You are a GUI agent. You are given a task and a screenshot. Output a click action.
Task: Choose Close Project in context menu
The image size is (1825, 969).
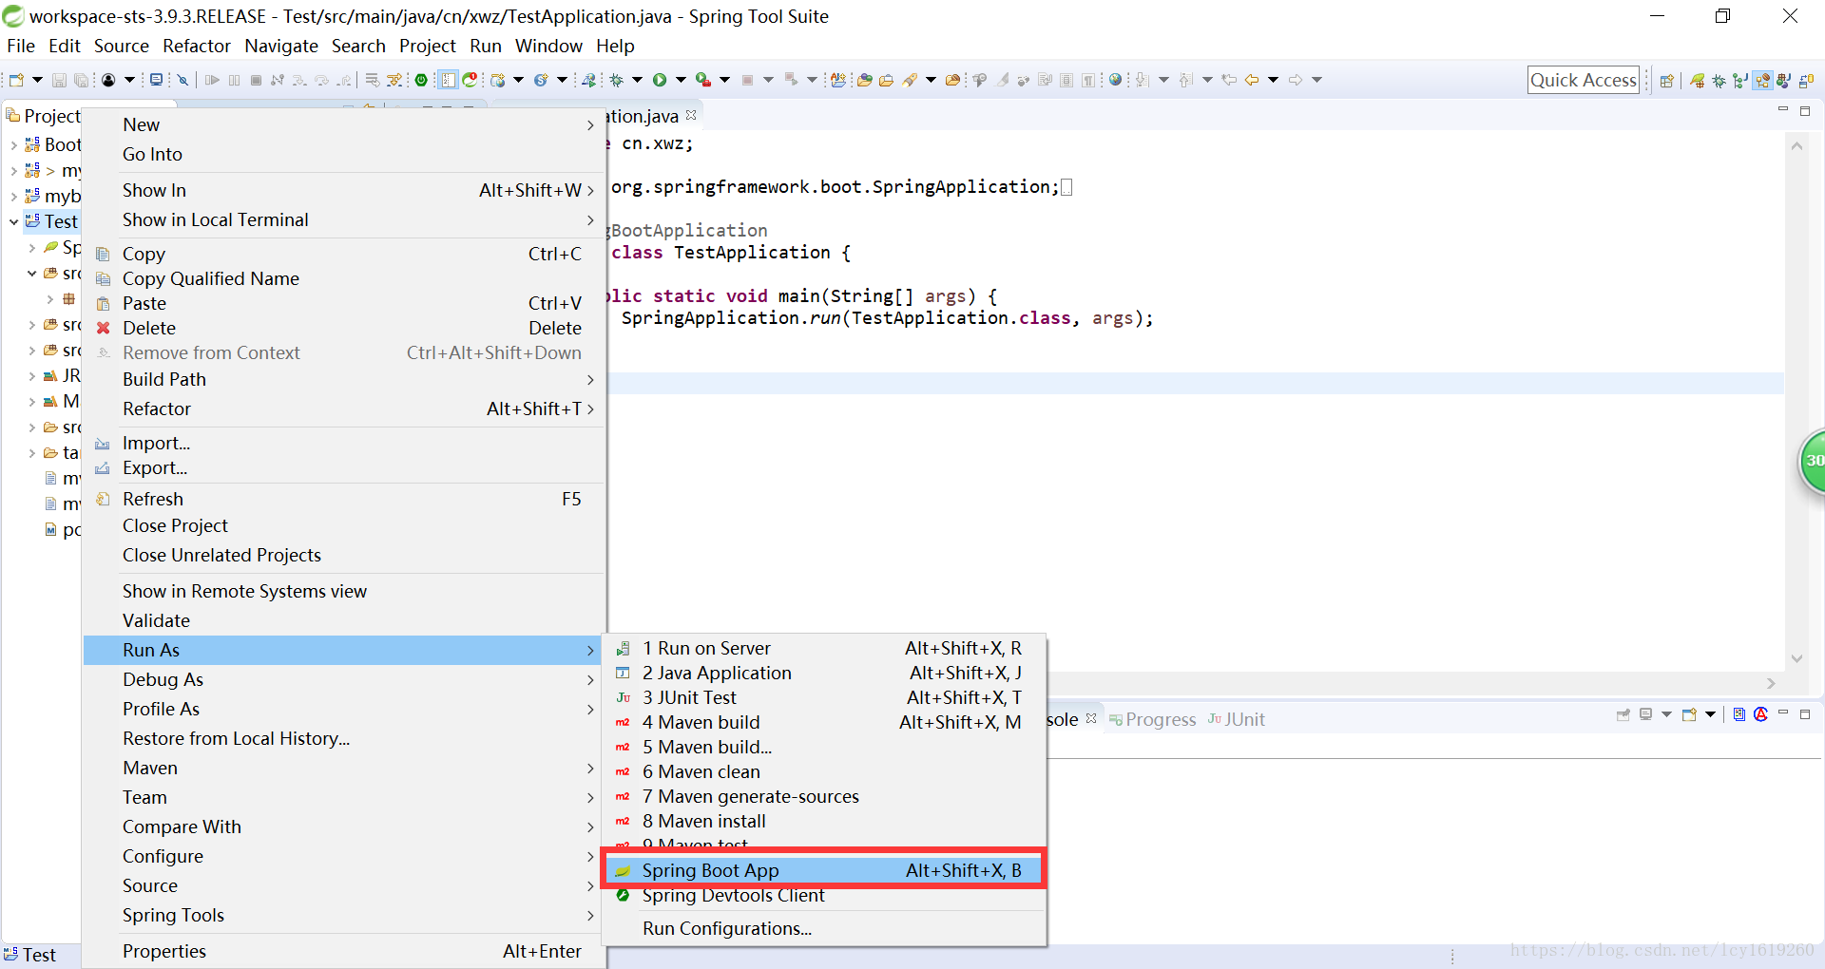tap(344, 525)
